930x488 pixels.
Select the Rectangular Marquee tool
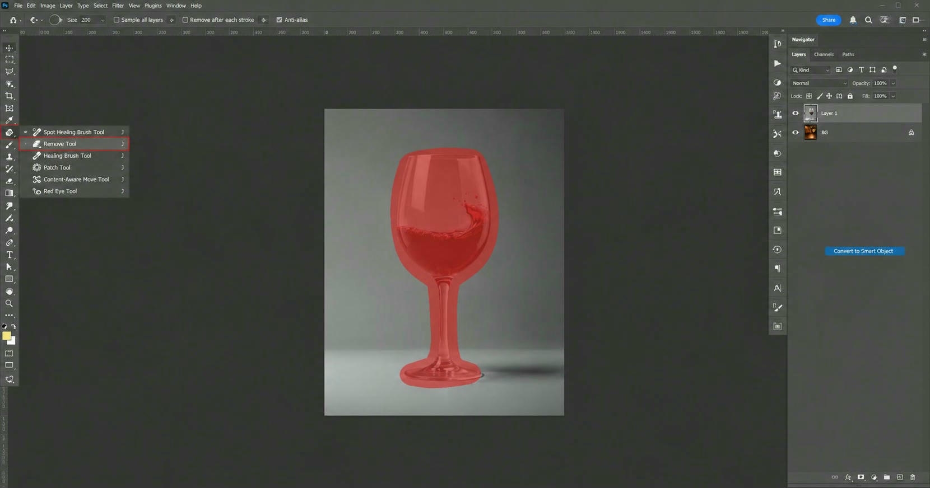tap(10, 59)
